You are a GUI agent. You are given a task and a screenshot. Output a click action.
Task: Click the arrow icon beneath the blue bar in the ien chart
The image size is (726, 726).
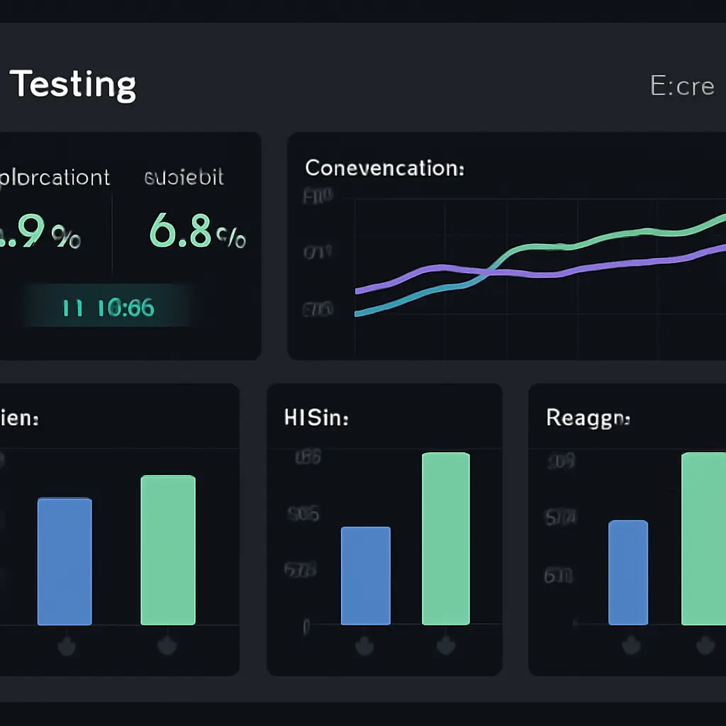[x=65, y=645]
